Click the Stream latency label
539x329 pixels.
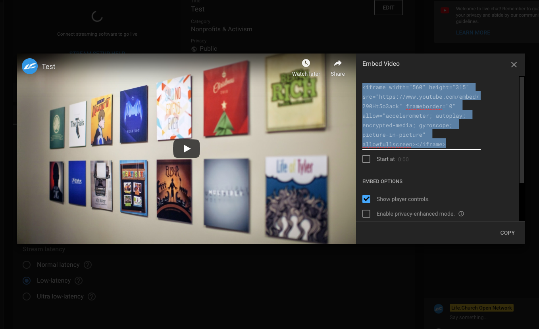(x=44, y=249)
